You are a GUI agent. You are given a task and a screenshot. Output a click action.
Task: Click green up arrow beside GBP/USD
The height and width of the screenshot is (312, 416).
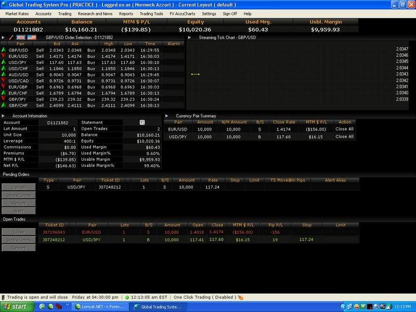tap(4, 50)
